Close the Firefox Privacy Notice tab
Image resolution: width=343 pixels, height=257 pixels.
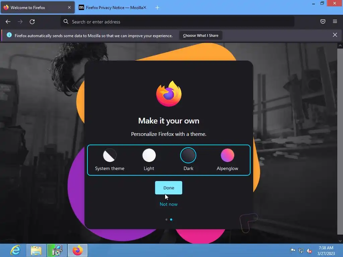(x=145, y=7)
